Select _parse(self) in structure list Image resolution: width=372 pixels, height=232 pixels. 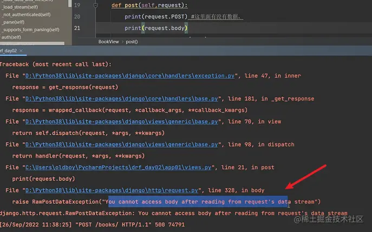tap(14, 22)
